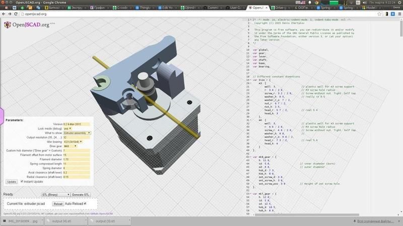Disable the Auto Reload checkbox
The width and height of the screenshot is (403, 226).
[85, 203]
